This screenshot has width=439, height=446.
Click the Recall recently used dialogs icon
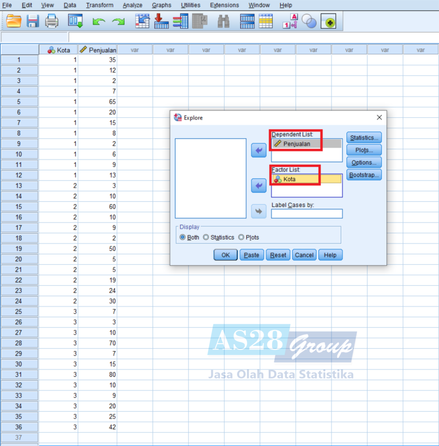point(75,22)
